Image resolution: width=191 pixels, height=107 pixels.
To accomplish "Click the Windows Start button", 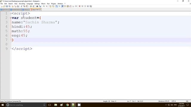I will (x=2, y=105).
